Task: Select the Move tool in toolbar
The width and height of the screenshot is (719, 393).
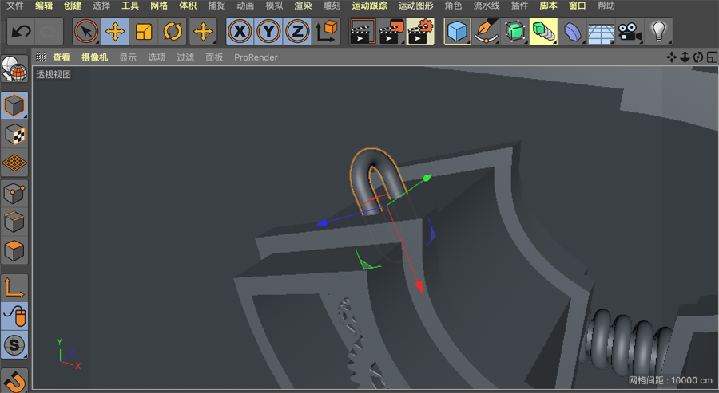Action: tap(115, 32)
